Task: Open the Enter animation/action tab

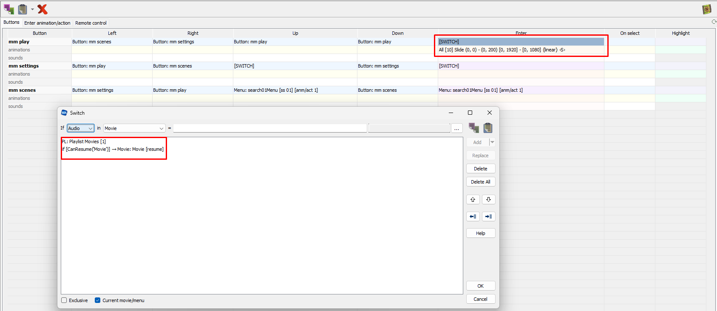Action: coord(47,23)
